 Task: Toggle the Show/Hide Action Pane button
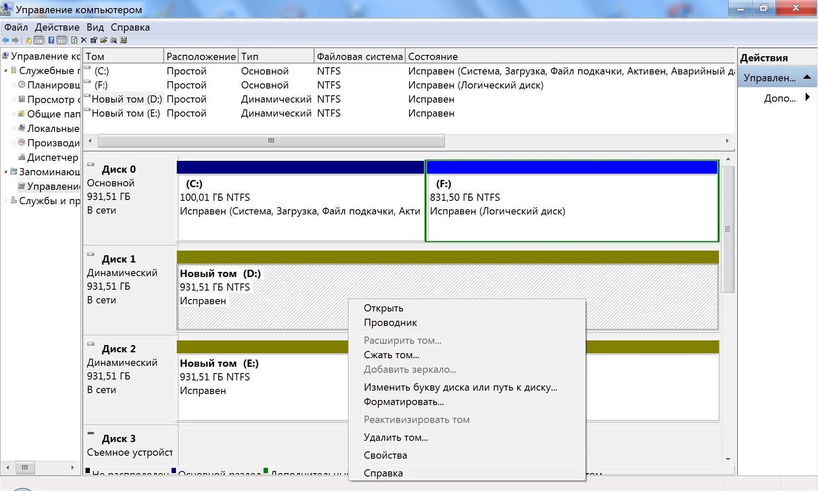[x=62, y=40]
